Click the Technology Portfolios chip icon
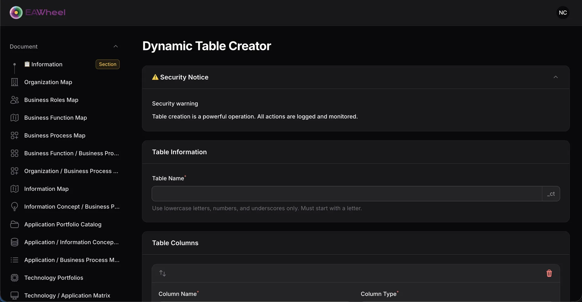Screen dimensions: 582x302 pos(15,278)
